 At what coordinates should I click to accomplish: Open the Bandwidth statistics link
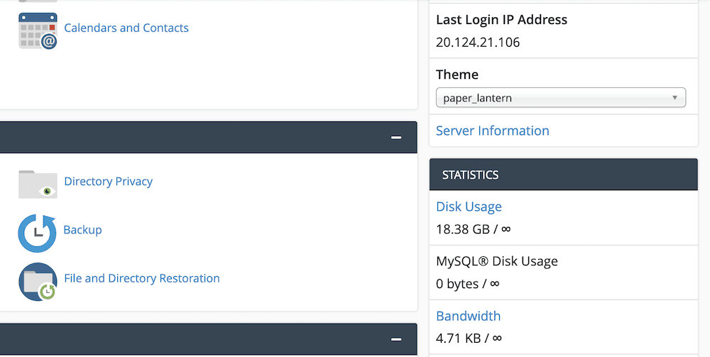point(468,315)
